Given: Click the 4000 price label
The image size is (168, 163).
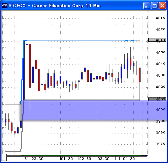Looking at the screenshot, I should click(x=160, y=110).
